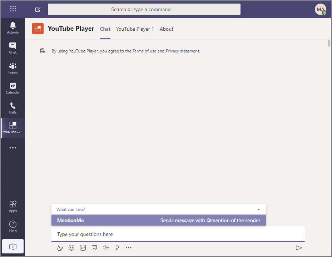The image size is (332, 257).
Task: Open Calls in the sidebar
Action: [13, 108]
